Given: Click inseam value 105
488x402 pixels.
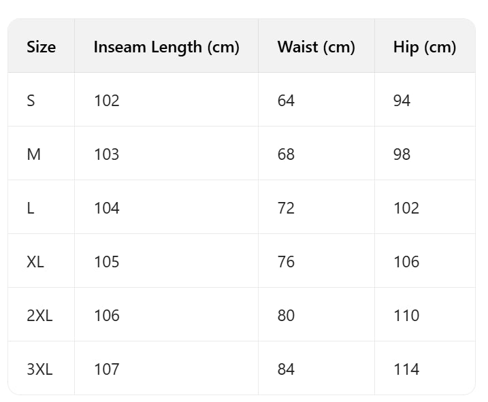Looking at the screenshot, I should coord(106,262).
